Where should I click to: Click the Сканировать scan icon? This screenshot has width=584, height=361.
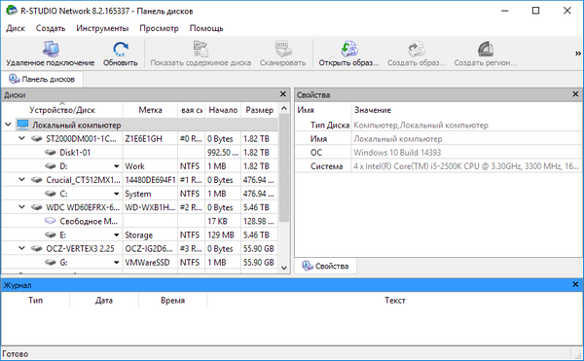click(283, 49)
